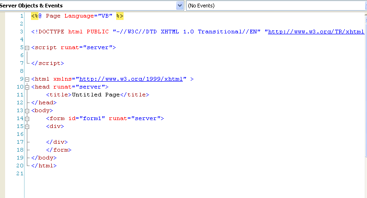The height and width of the screenshot is (198, 367).
Task: Collapse the script block on line 5
Action: click(x=27, y=48)
